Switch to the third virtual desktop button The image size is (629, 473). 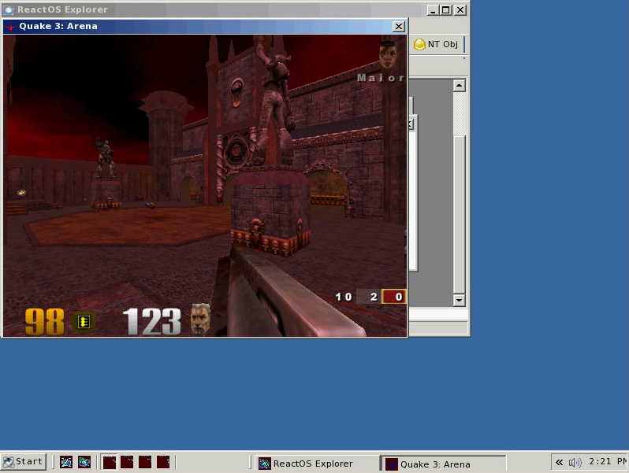[145, 462]
